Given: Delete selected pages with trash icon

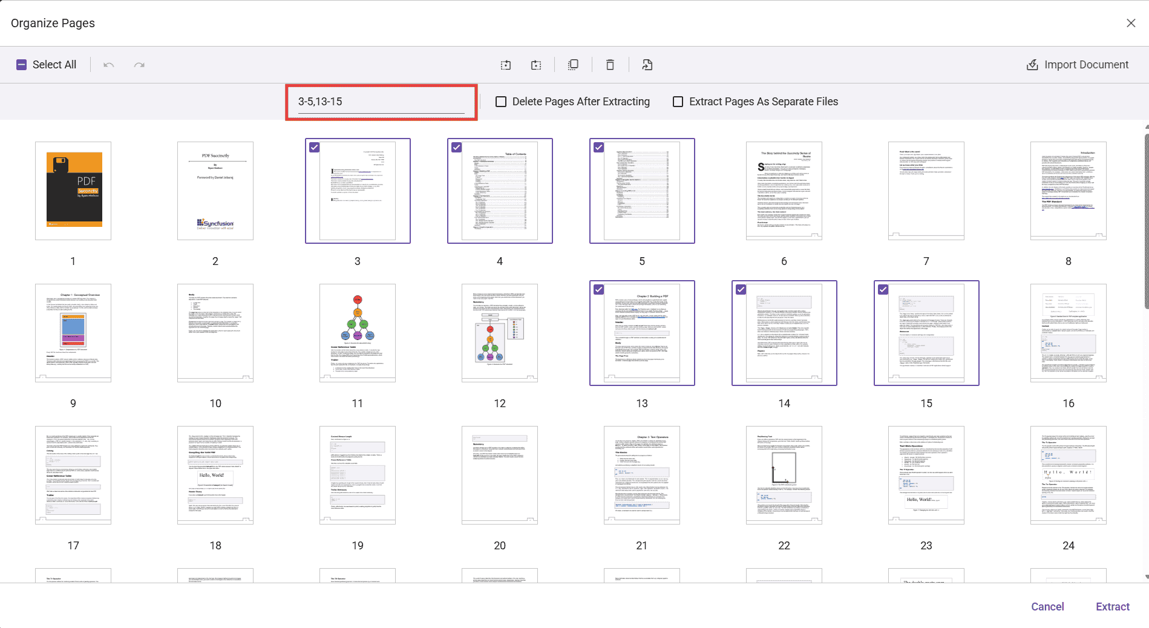Looking at the screenshot, I should tap(610, 65).
